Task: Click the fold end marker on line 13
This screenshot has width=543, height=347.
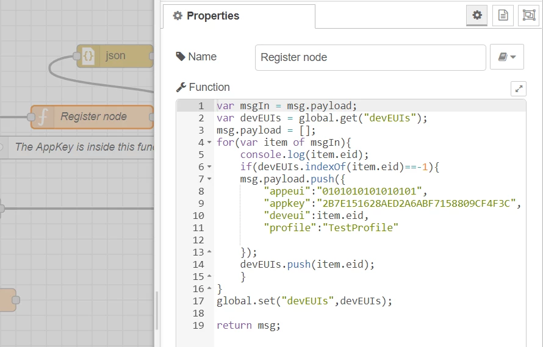Action: pos(209,252)
